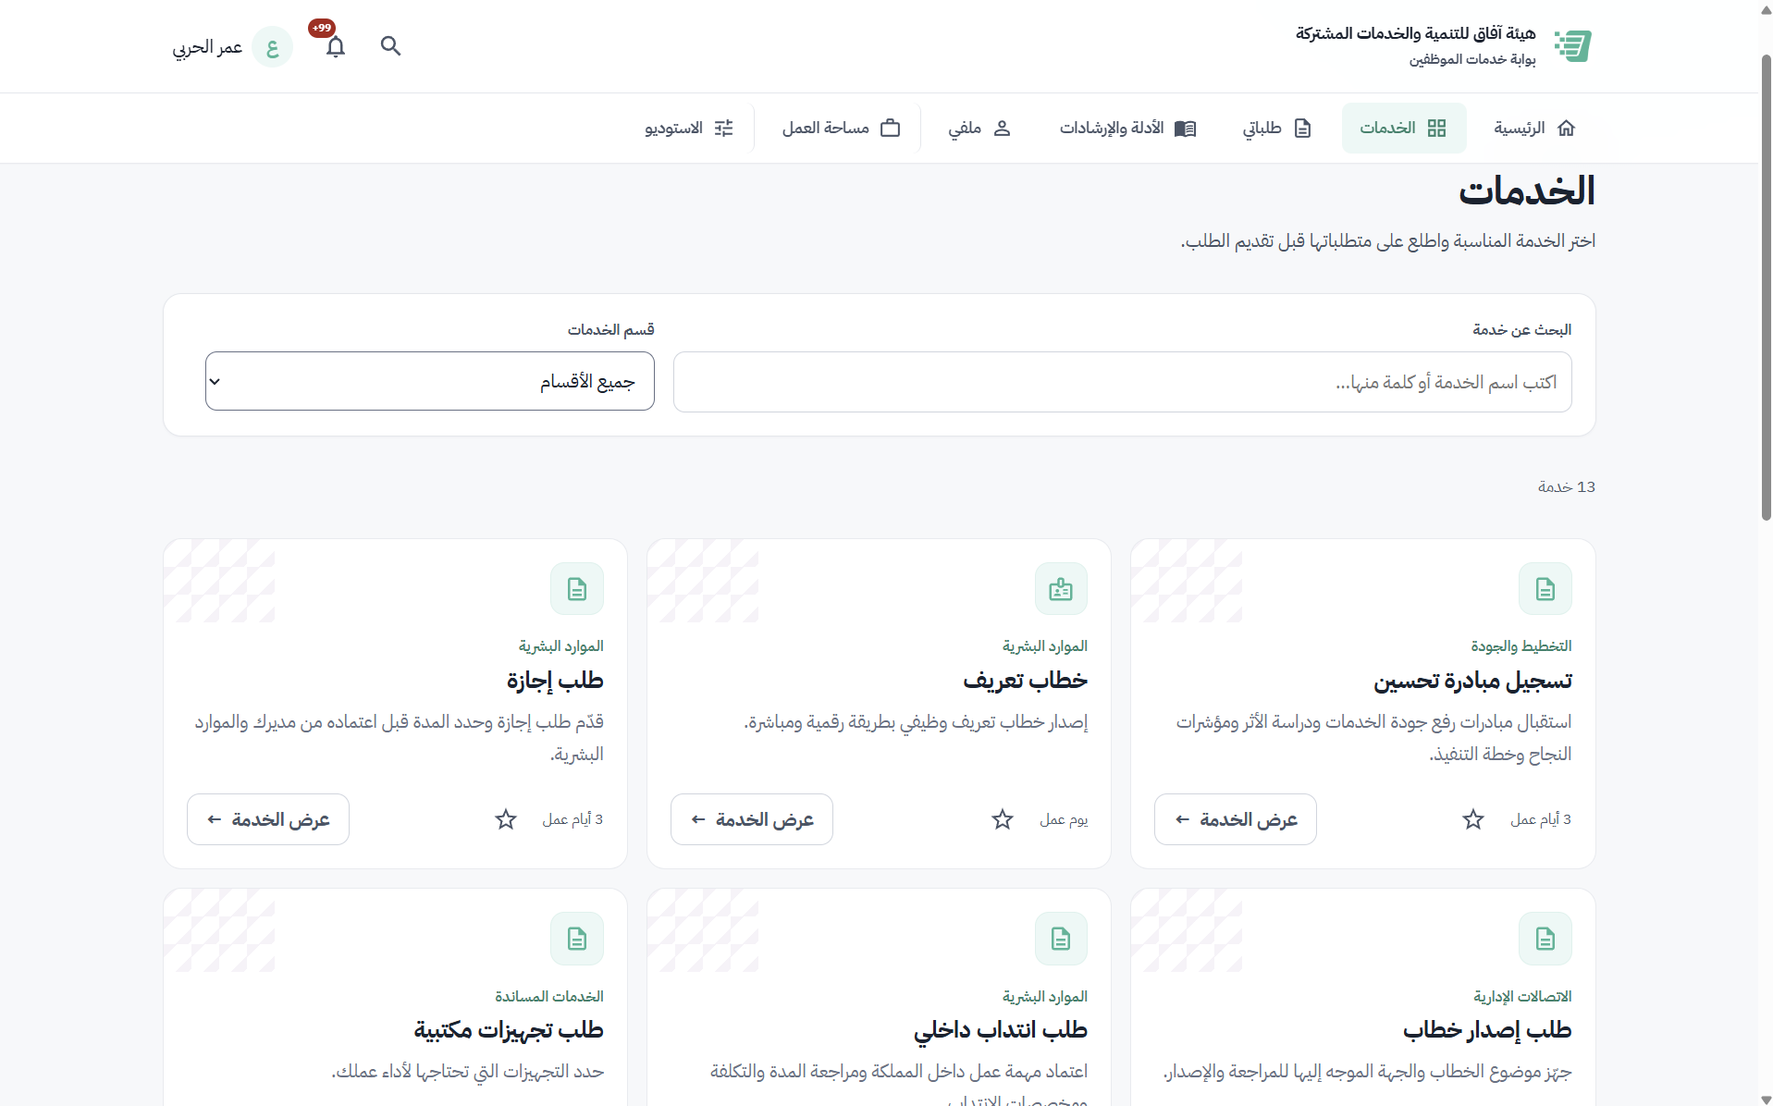Image resolution: width=1773 pixels, height=1106 pixels.
Task: Open the ملفي profile tab
Action: click(979, 128)
